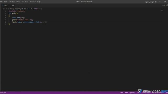Click Ln 6, Col 43 status entry

(x=124, y=93)
